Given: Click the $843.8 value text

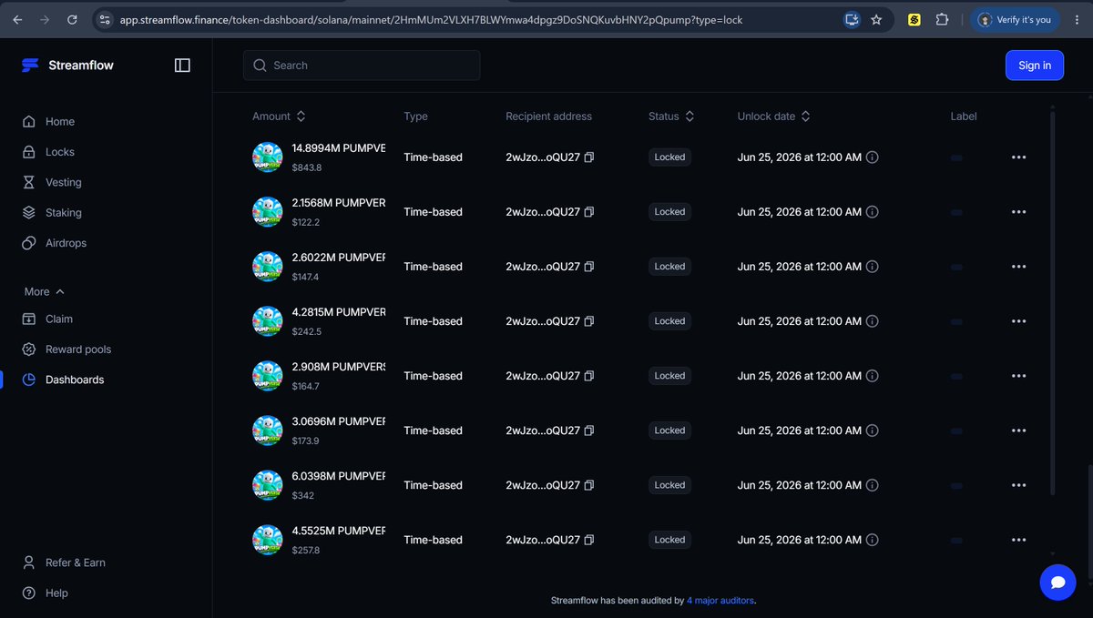Looking at the screenshot, I should pyautogui.click(x=307, y=168).
